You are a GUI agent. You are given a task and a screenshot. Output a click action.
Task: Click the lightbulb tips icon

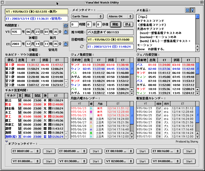pos(193,10)
